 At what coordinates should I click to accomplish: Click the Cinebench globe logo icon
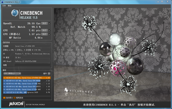coord(15,13)
